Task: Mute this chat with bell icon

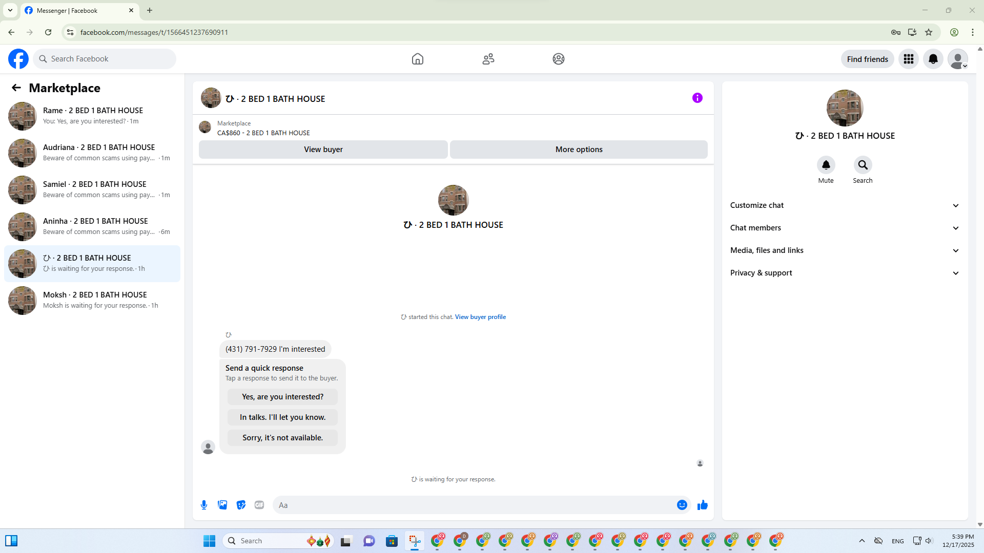Action: pos(826,165)
